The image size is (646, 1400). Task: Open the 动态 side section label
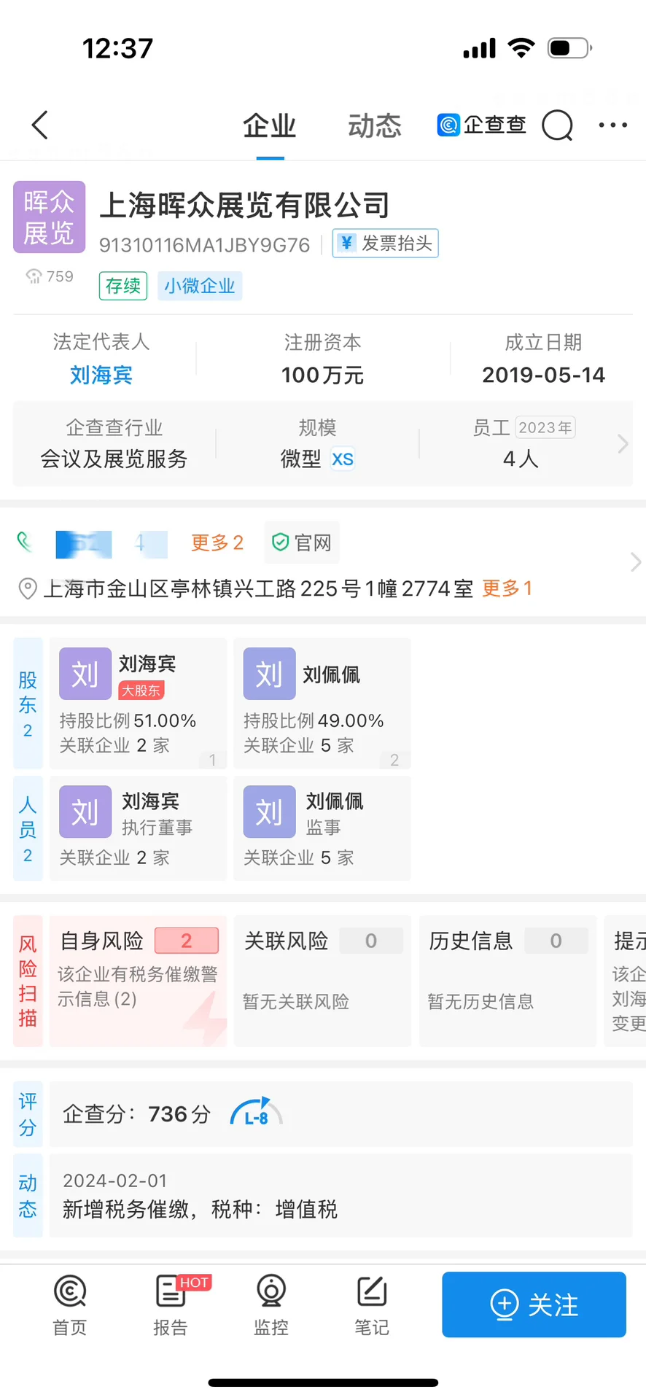pyautogui.click(x=28, y=1196)
